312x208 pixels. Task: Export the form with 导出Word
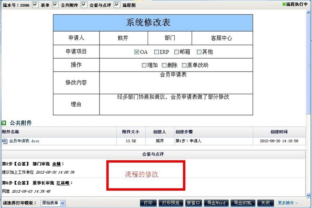(216, 203)
